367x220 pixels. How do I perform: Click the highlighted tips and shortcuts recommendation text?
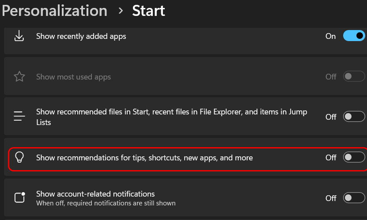click(x=144, y=158)
